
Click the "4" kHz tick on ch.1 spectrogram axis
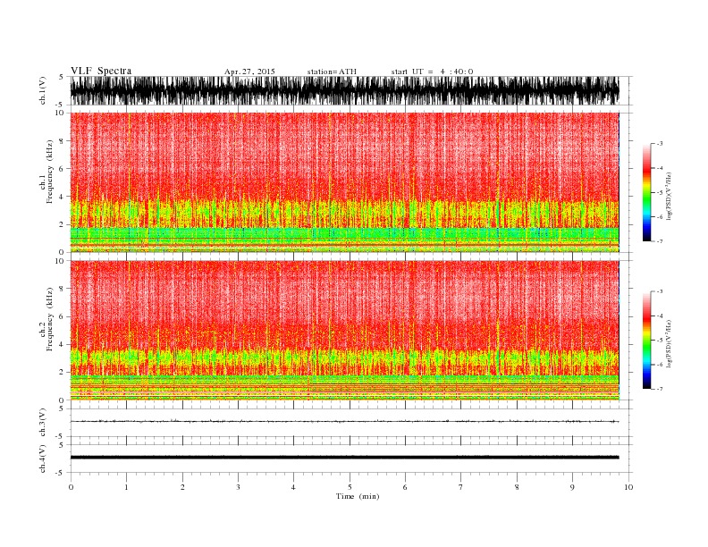pos(63,197)
